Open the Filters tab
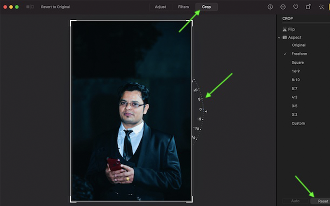The image size is (330, 206). pos(183,7)
